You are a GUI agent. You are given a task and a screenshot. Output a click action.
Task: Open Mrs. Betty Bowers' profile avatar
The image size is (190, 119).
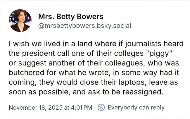tap(20, 20)
